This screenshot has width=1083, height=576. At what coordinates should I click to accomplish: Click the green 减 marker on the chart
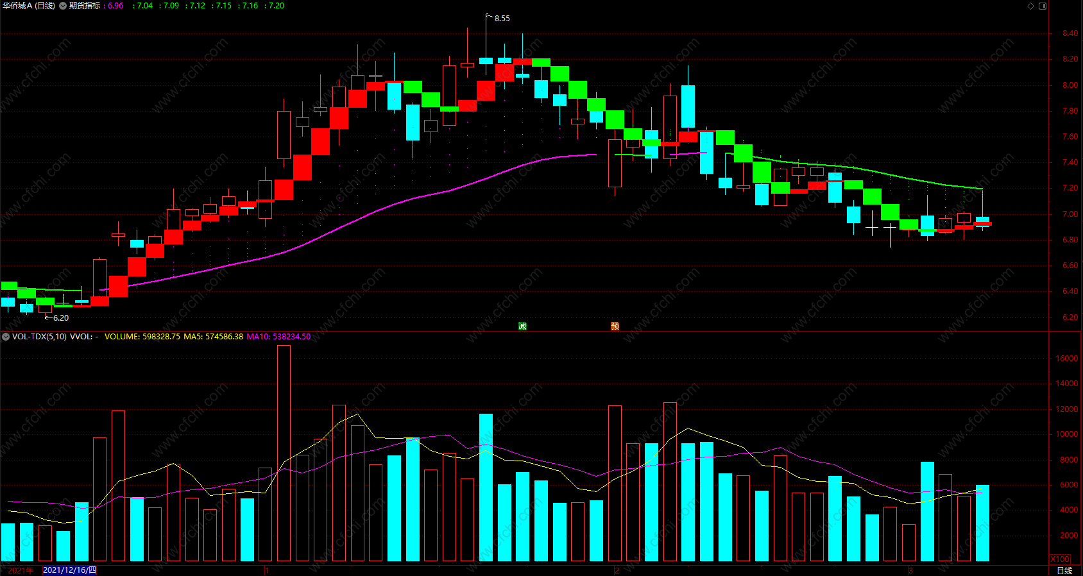(522, 326)
